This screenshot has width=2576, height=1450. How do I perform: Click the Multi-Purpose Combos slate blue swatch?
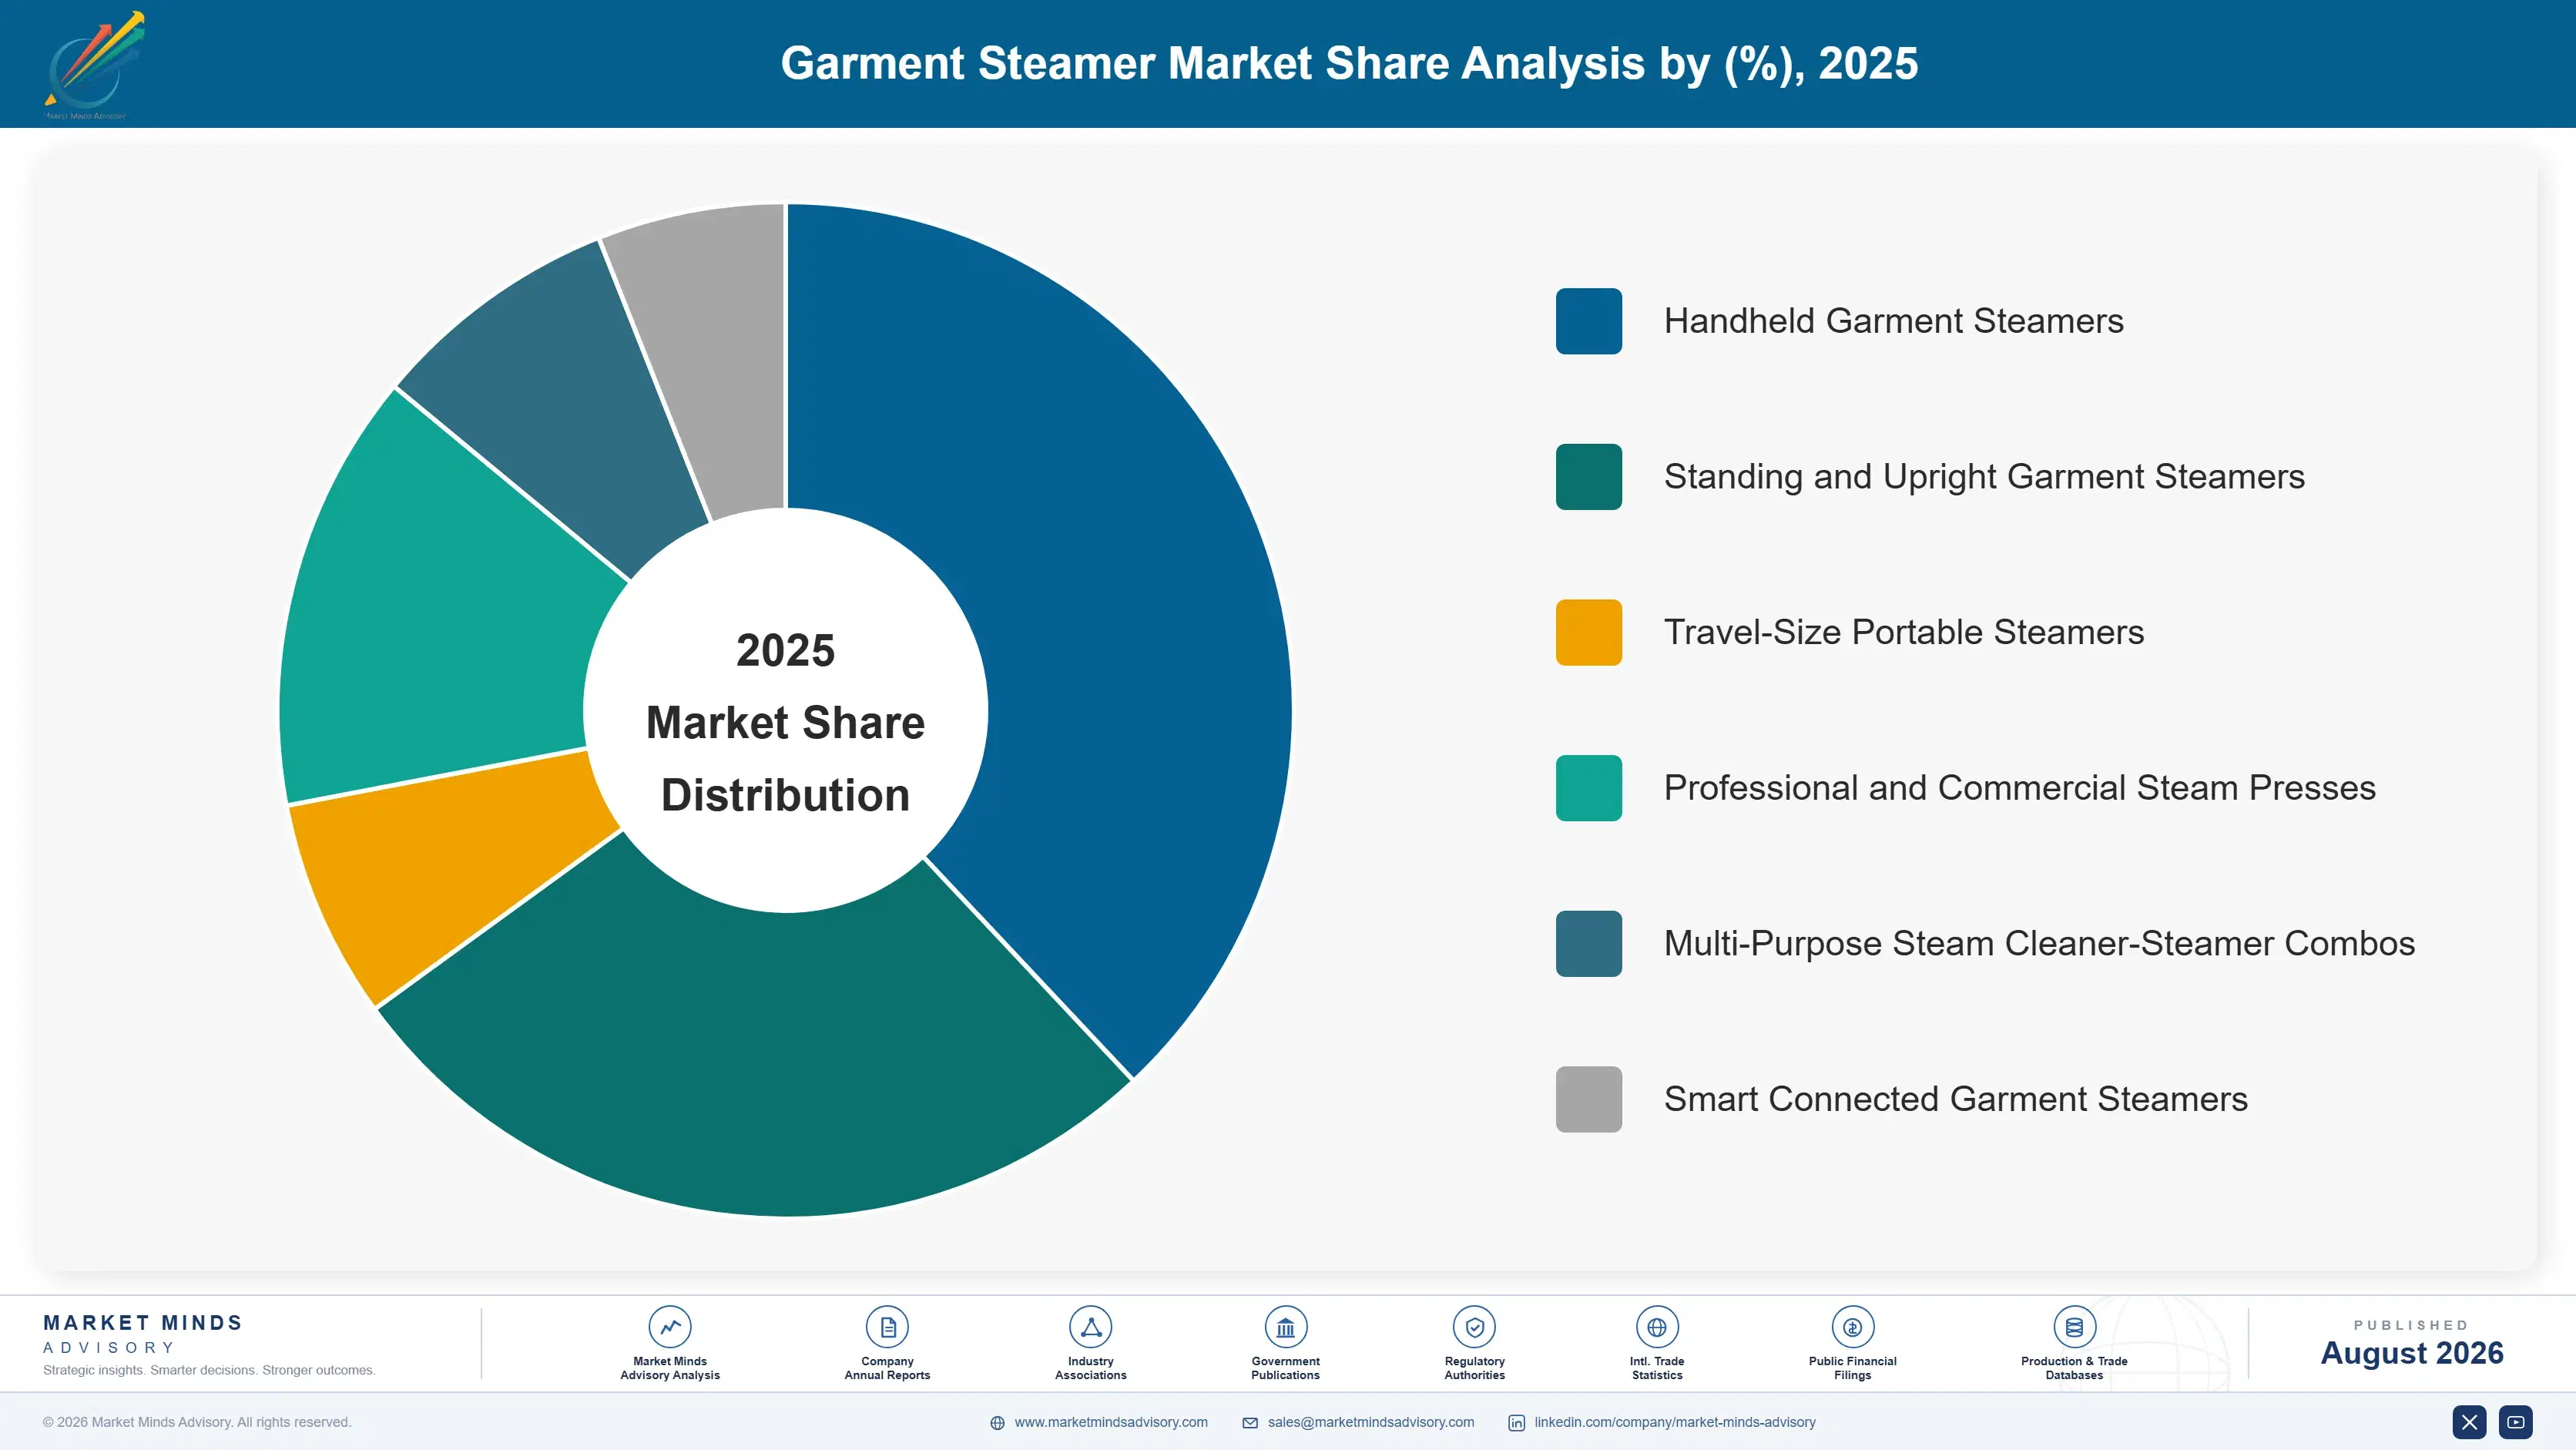point(1588,943)
